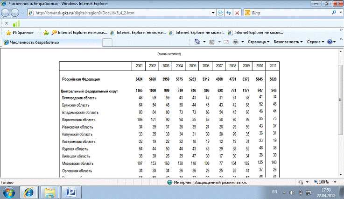This screenshot has width=344, height=199.
Task: Click the Print icon in command bar
Action: 236,42
